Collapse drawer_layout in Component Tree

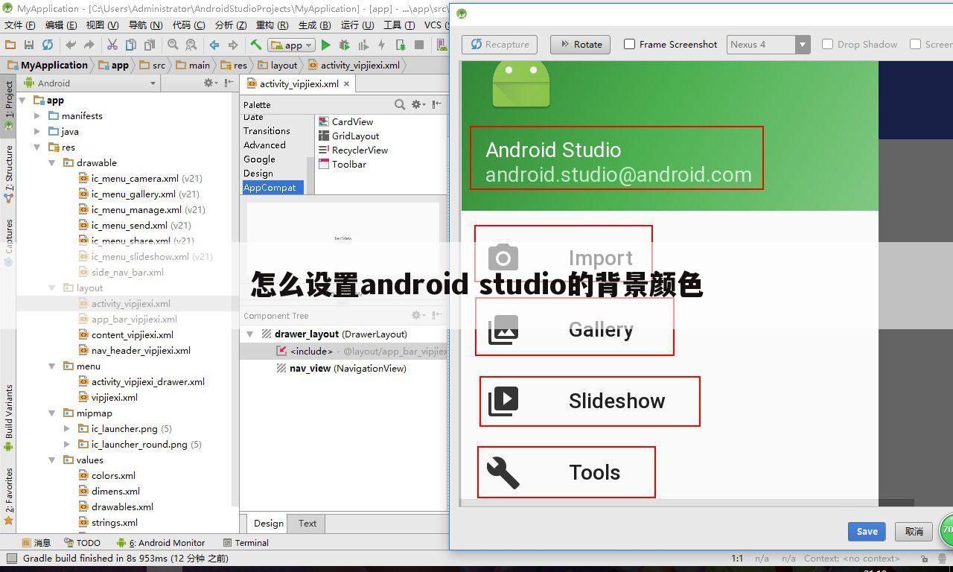point(249,334)
